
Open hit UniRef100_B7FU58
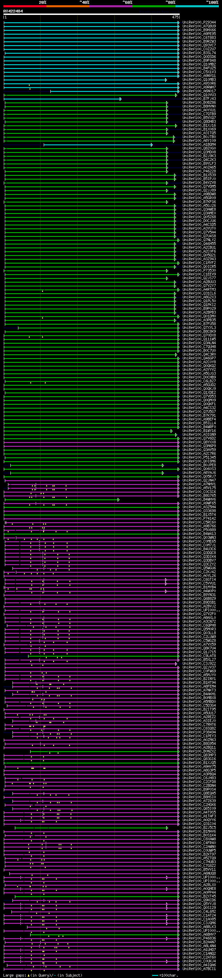pyautogui.click(x=199, y=324)
